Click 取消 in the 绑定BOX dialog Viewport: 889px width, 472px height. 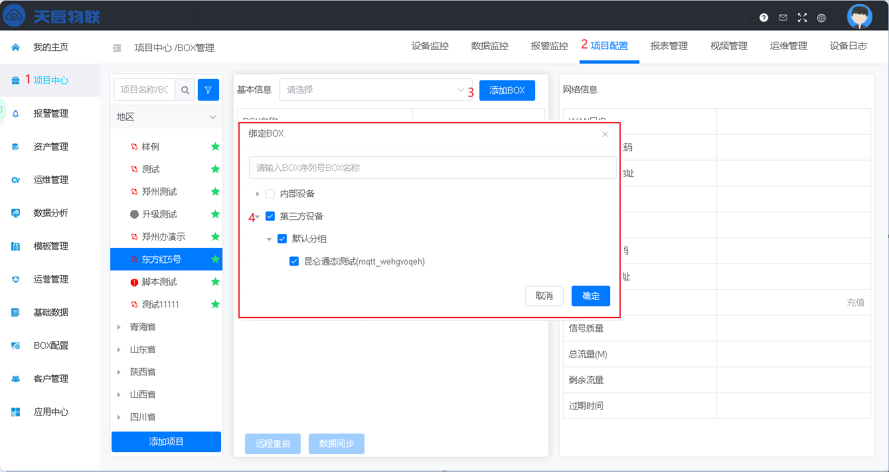[x=544, y=296]
